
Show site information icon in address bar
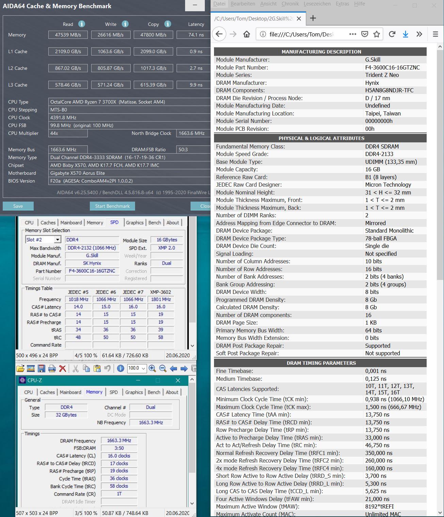pyautogui.click(x=262, y=34)
